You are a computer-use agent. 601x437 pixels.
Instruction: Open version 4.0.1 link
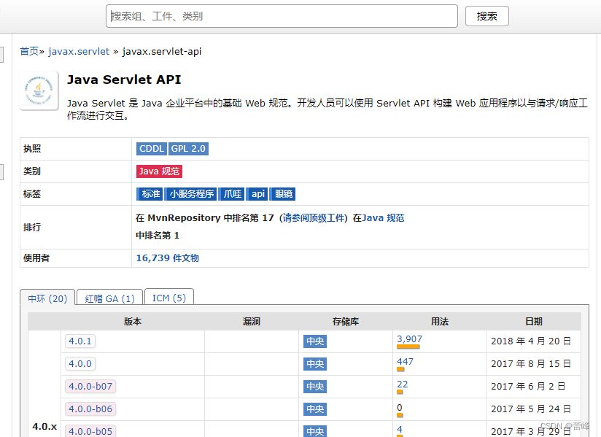(x=80, y=341)
